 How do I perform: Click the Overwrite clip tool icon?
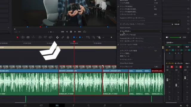click(x=45, y=37)
